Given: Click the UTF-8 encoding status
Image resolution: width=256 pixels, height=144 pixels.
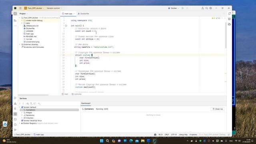Looking at the screenshot, I should tap(174, 134).
